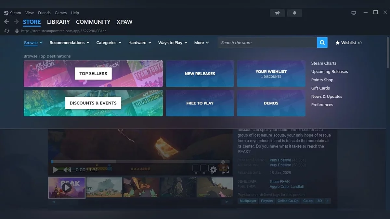The image size is (390, 219).
Task: Click the Steam logo menu icon
Action: coord(6,13)
